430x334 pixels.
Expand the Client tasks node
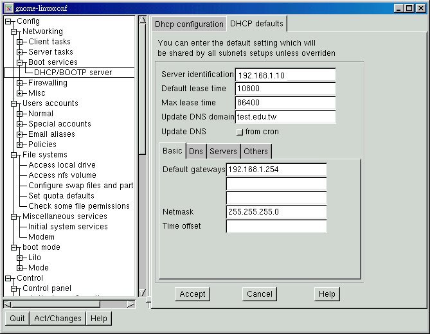19,42
